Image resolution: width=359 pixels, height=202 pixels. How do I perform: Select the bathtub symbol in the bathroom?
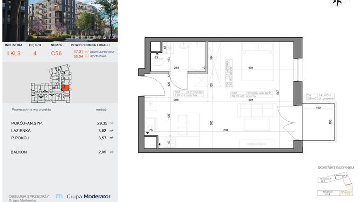[x=197, y=56]
